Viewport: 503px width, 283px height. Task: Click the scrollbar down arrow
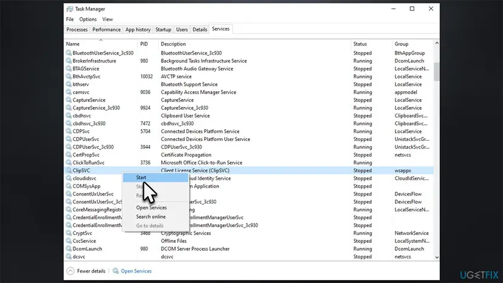[437, 257]
